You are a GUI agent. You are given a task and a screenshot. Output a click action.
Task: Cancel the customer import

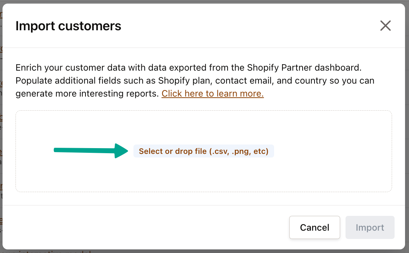(x=315, y=227)
